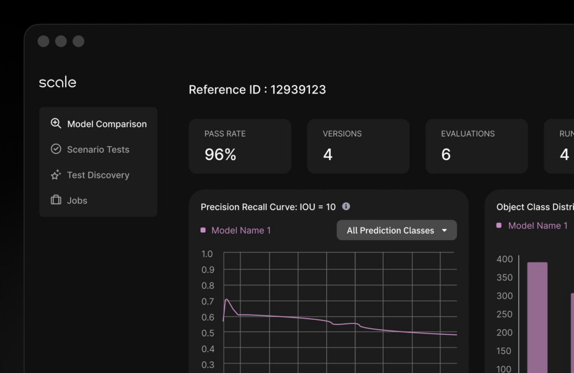This screenshot has height=373, width=574.
Task: Click the Model Comparison magnifier icon
Action: click(x=55, y=123)
